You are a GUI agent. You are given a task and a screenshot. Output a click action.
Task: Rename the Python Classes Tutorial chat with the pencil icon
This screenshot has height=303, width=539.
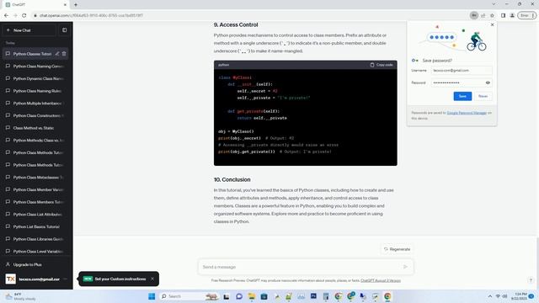(57, 54)
